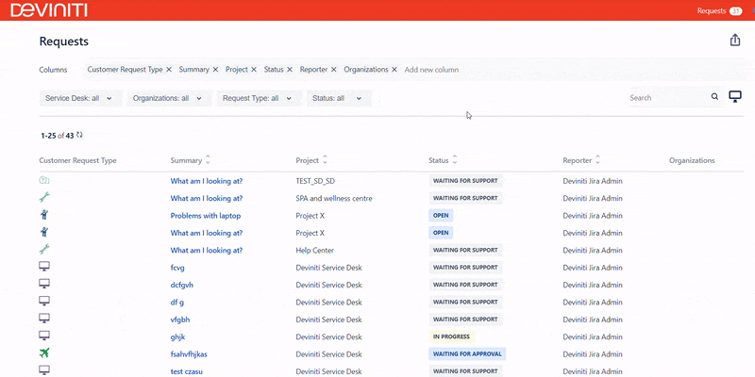Click monitor icon in dcfgvh row
755x377 pixels.
click(44, 284)
